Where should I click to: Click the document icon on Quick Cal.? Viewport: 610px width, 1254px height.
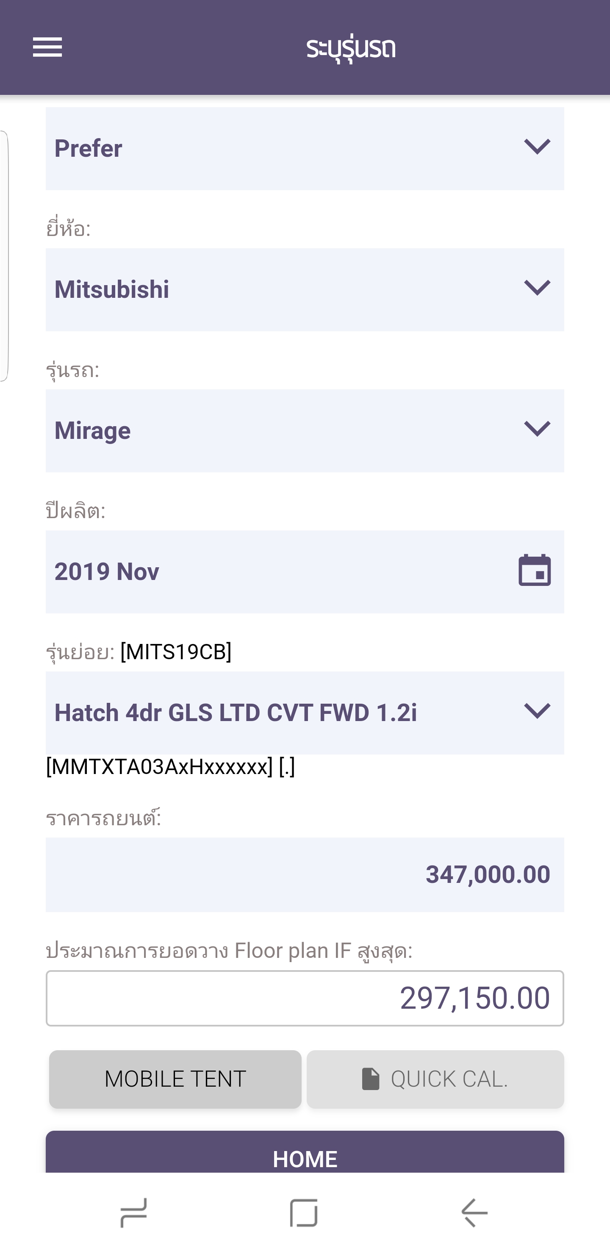point(371,1079)
